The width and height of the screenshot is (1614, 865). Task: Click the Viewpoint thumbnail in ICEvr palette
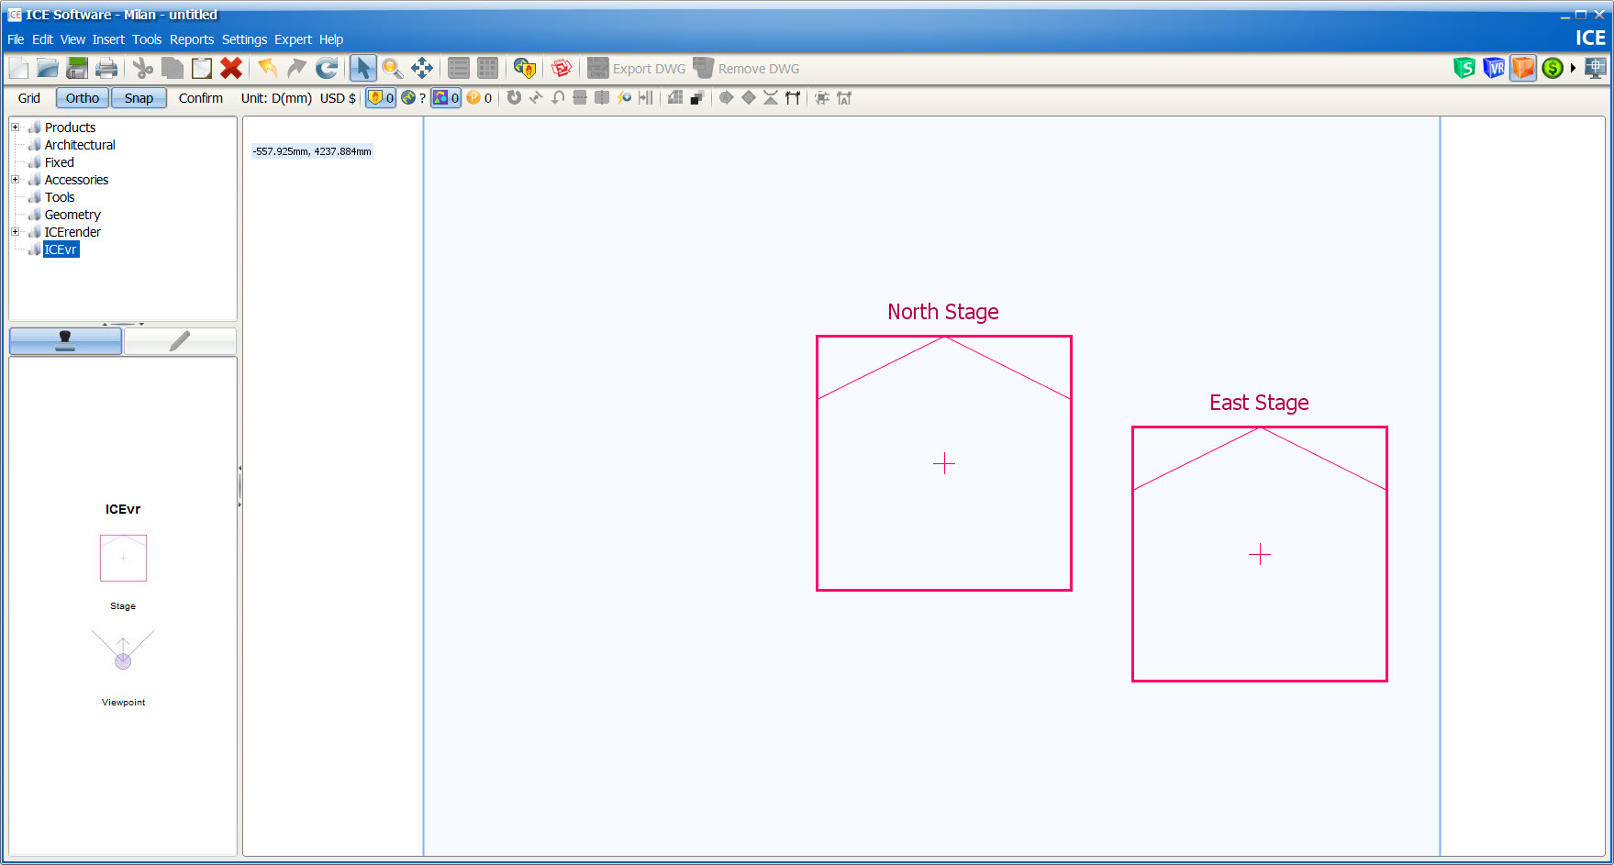point(123,650)
